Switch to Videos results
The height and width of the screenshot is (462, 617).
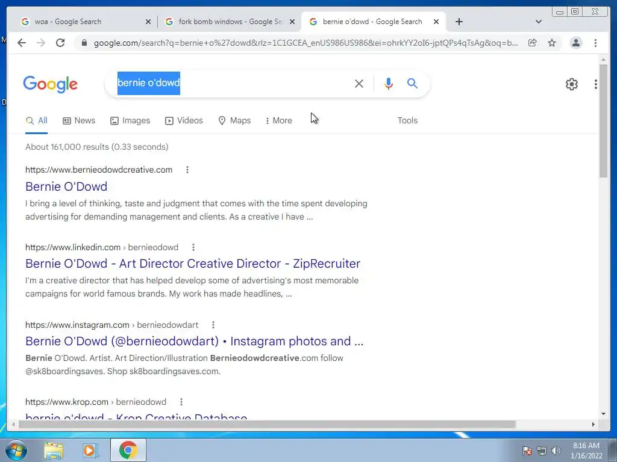[184, 120]
